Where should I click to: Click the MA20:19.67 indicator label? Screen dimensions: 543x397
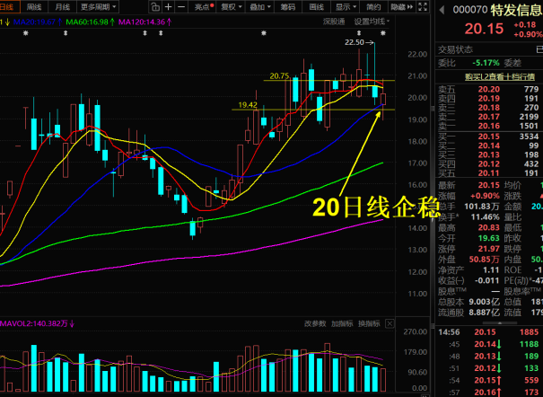pyautogui.click(x=38, y=22)
